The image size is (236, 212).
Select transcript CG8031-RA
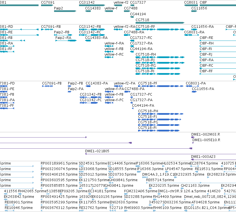pyautogui.click(x=191, y=35)
